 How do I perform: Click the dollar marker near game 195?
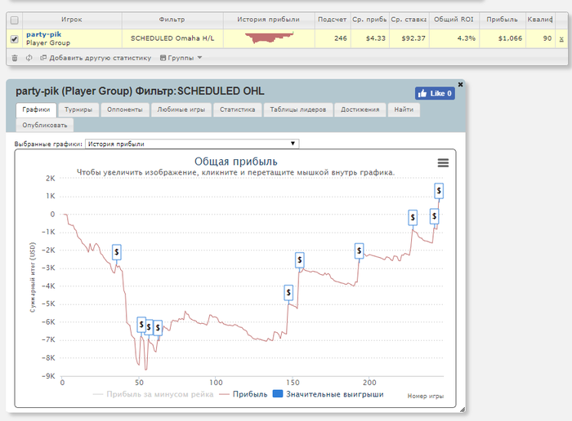[x=360, y=250]
